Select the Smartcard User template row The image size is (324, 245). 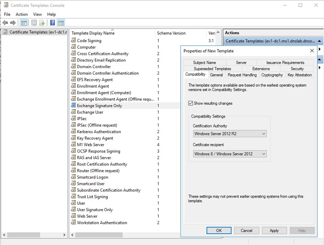tap(125, 183)
